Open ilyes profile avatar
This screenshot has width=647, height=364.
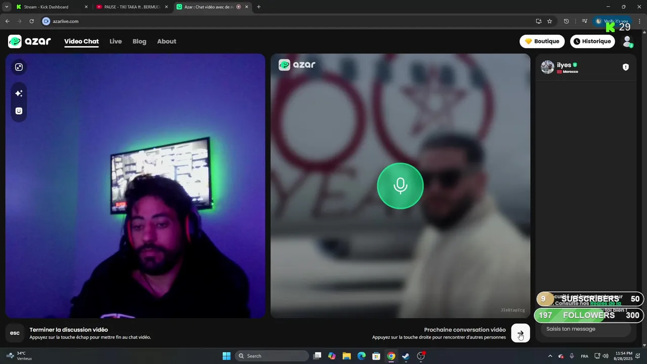click(547, 67)
